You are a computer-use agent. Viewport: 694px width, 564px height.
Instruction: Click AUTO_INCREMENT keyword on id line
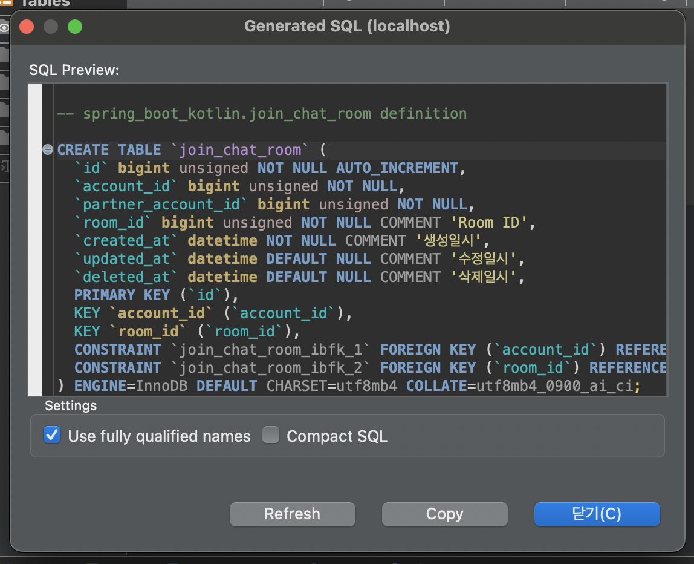[x=397, y=168]
